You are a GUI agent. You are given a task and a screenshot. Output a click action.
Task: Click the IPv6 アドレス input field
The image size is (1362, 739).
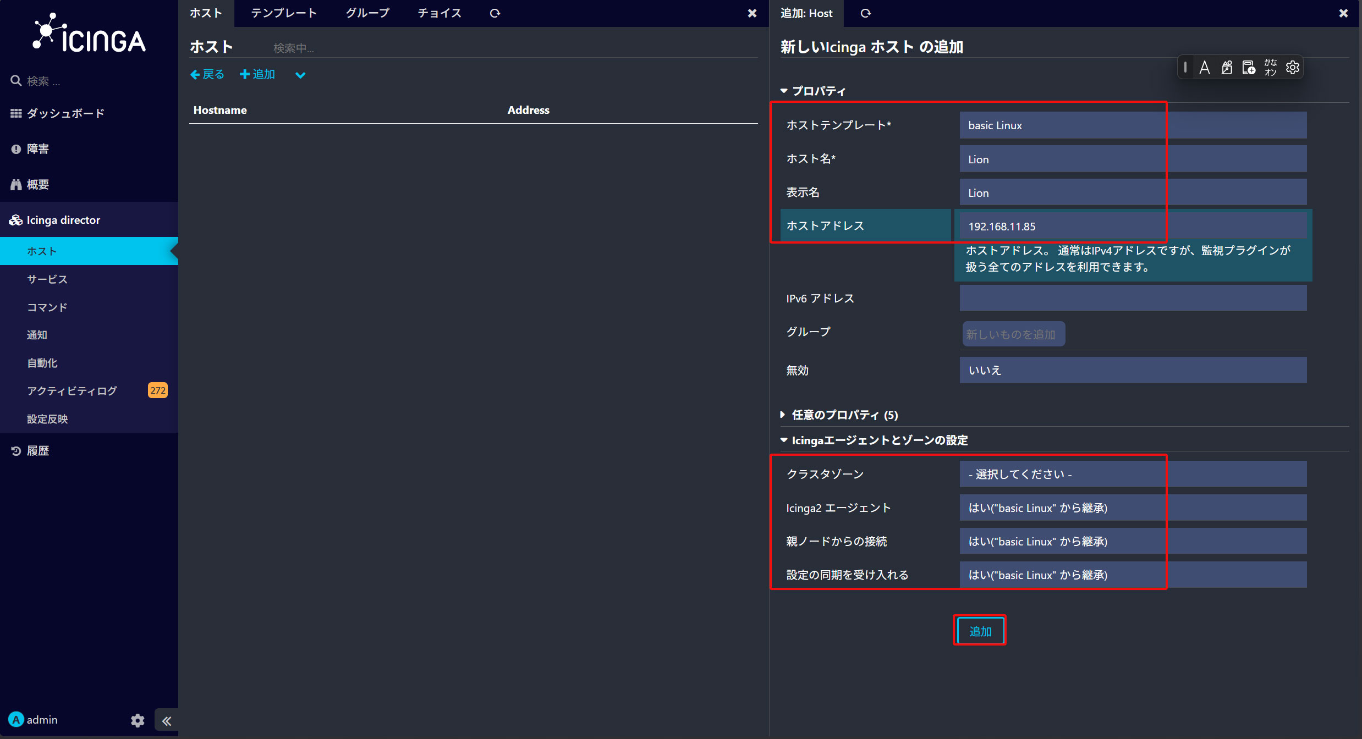click(x=1133, y=299)
